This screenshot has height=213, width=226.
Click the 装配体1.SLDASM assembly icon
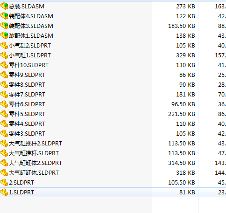pyautogui.click(x=4, y=35)
